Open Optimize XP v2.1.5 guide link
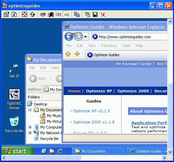174x162 pixels. 91,111
